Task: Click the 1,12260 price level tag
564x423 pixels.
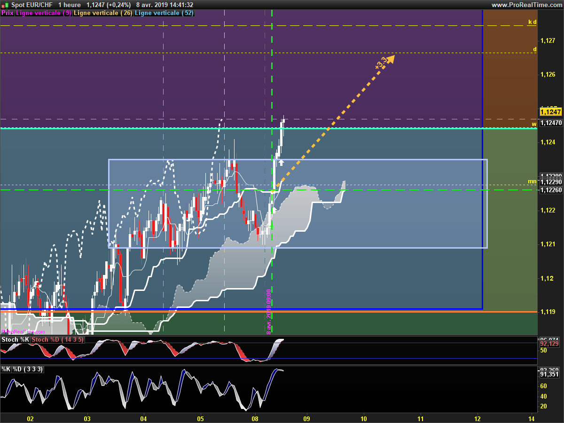Action: click(550, 190)
